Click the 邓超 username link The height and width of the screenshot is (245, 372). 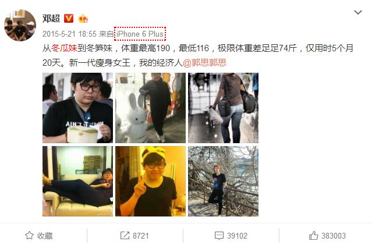tap(51, 19)
